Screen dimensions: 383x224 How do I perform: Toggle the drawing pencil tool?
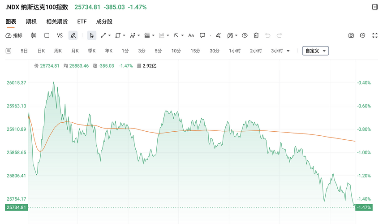(73, 35)
